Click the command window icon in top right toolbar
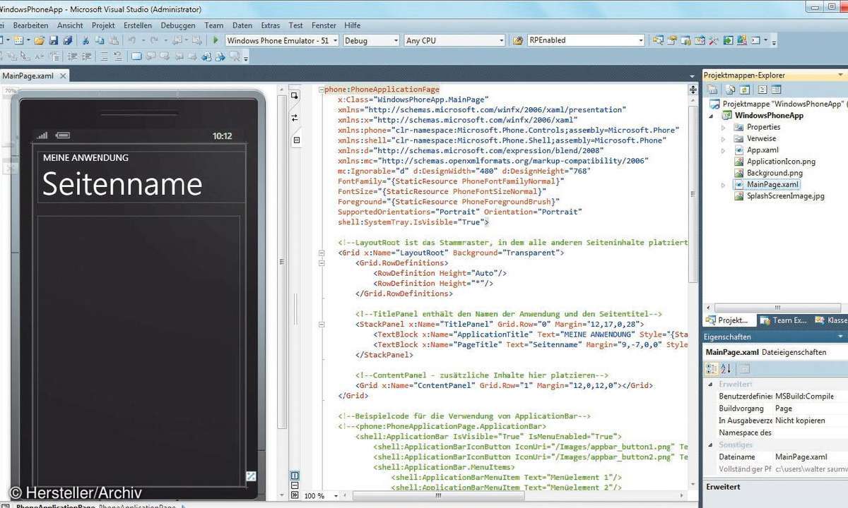Screen dimensions: 848x508 pyautogui.click(x=755, y=40)
